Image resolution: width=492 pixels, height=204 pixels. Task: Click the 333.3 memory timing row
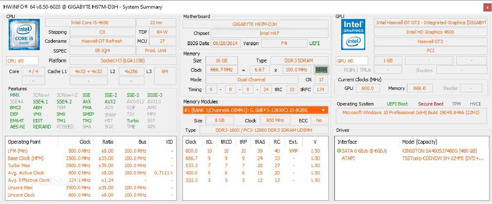click(x=255, y=180)
